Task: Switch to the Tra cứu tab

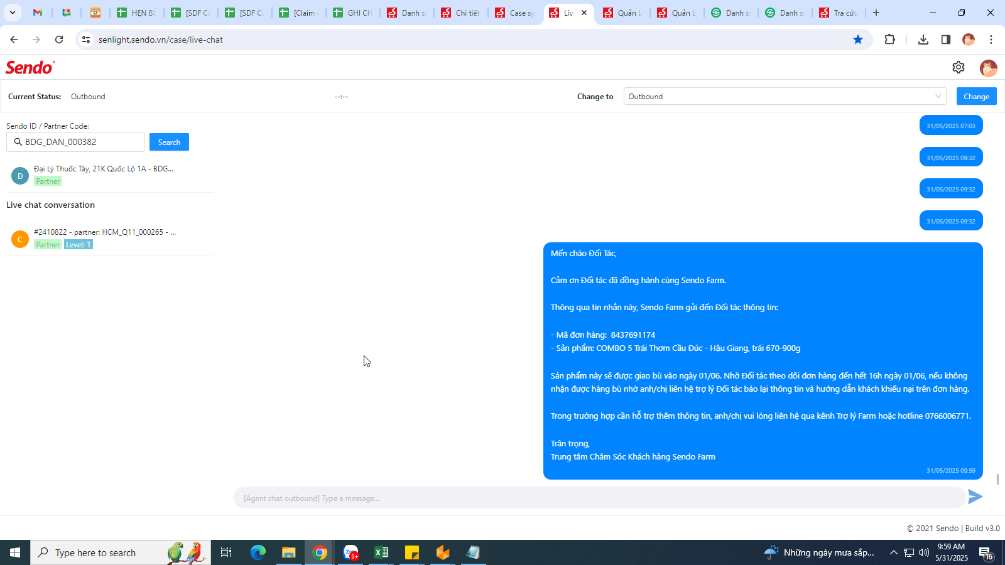Action: click(x=840, y=13)
